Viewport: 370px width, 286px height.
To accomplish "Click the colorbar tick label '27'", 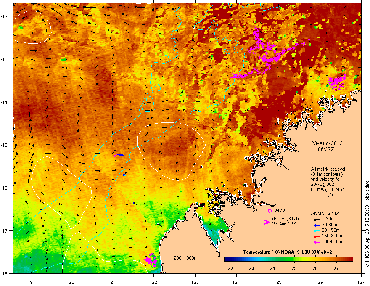I will pyautogui.click(x=336, y=268).
